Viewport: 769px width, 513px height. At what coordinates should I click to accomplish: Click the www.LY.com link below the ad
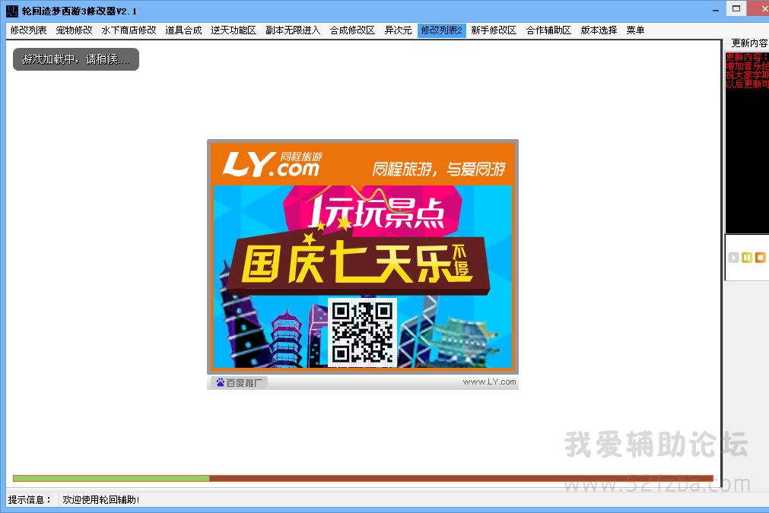489,382
